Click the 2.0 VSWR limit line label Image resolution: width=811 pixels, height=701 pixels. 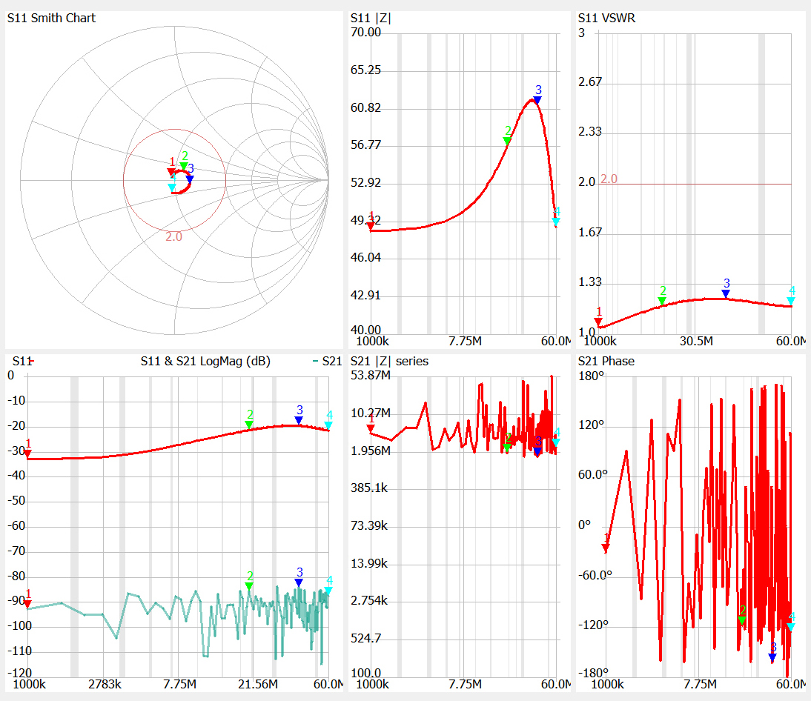(x=609, y=179)
